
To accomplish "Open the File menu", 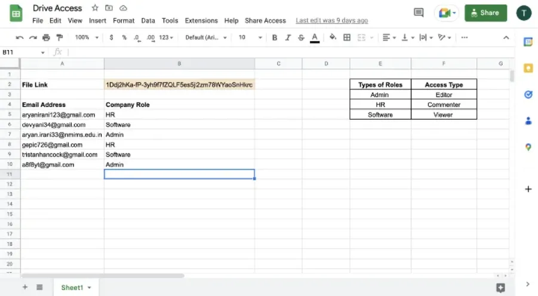I will tap(38, 20).
